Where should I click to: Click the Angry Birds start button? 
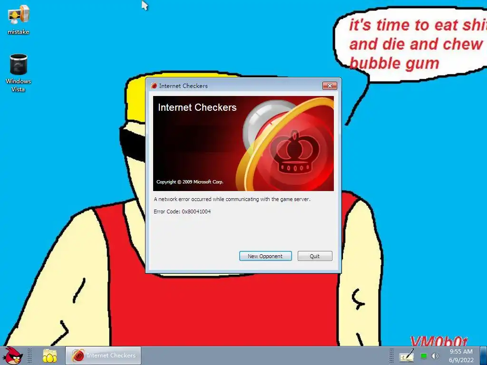pyautogui.click(x=12, y=355)
